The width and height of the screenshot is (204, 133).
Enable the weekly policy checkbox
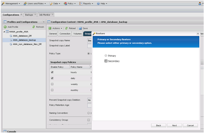(52, 84)
